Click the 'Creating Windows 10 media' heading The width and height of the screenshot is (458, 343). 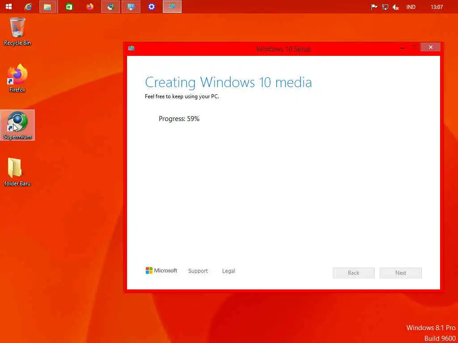coord(229,82)
